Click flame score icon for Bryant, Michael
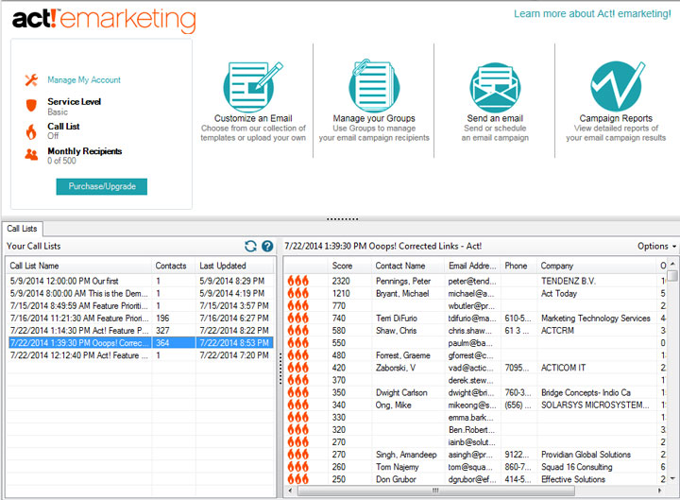This screenshot has width=680, height=500. coord(297,293)
